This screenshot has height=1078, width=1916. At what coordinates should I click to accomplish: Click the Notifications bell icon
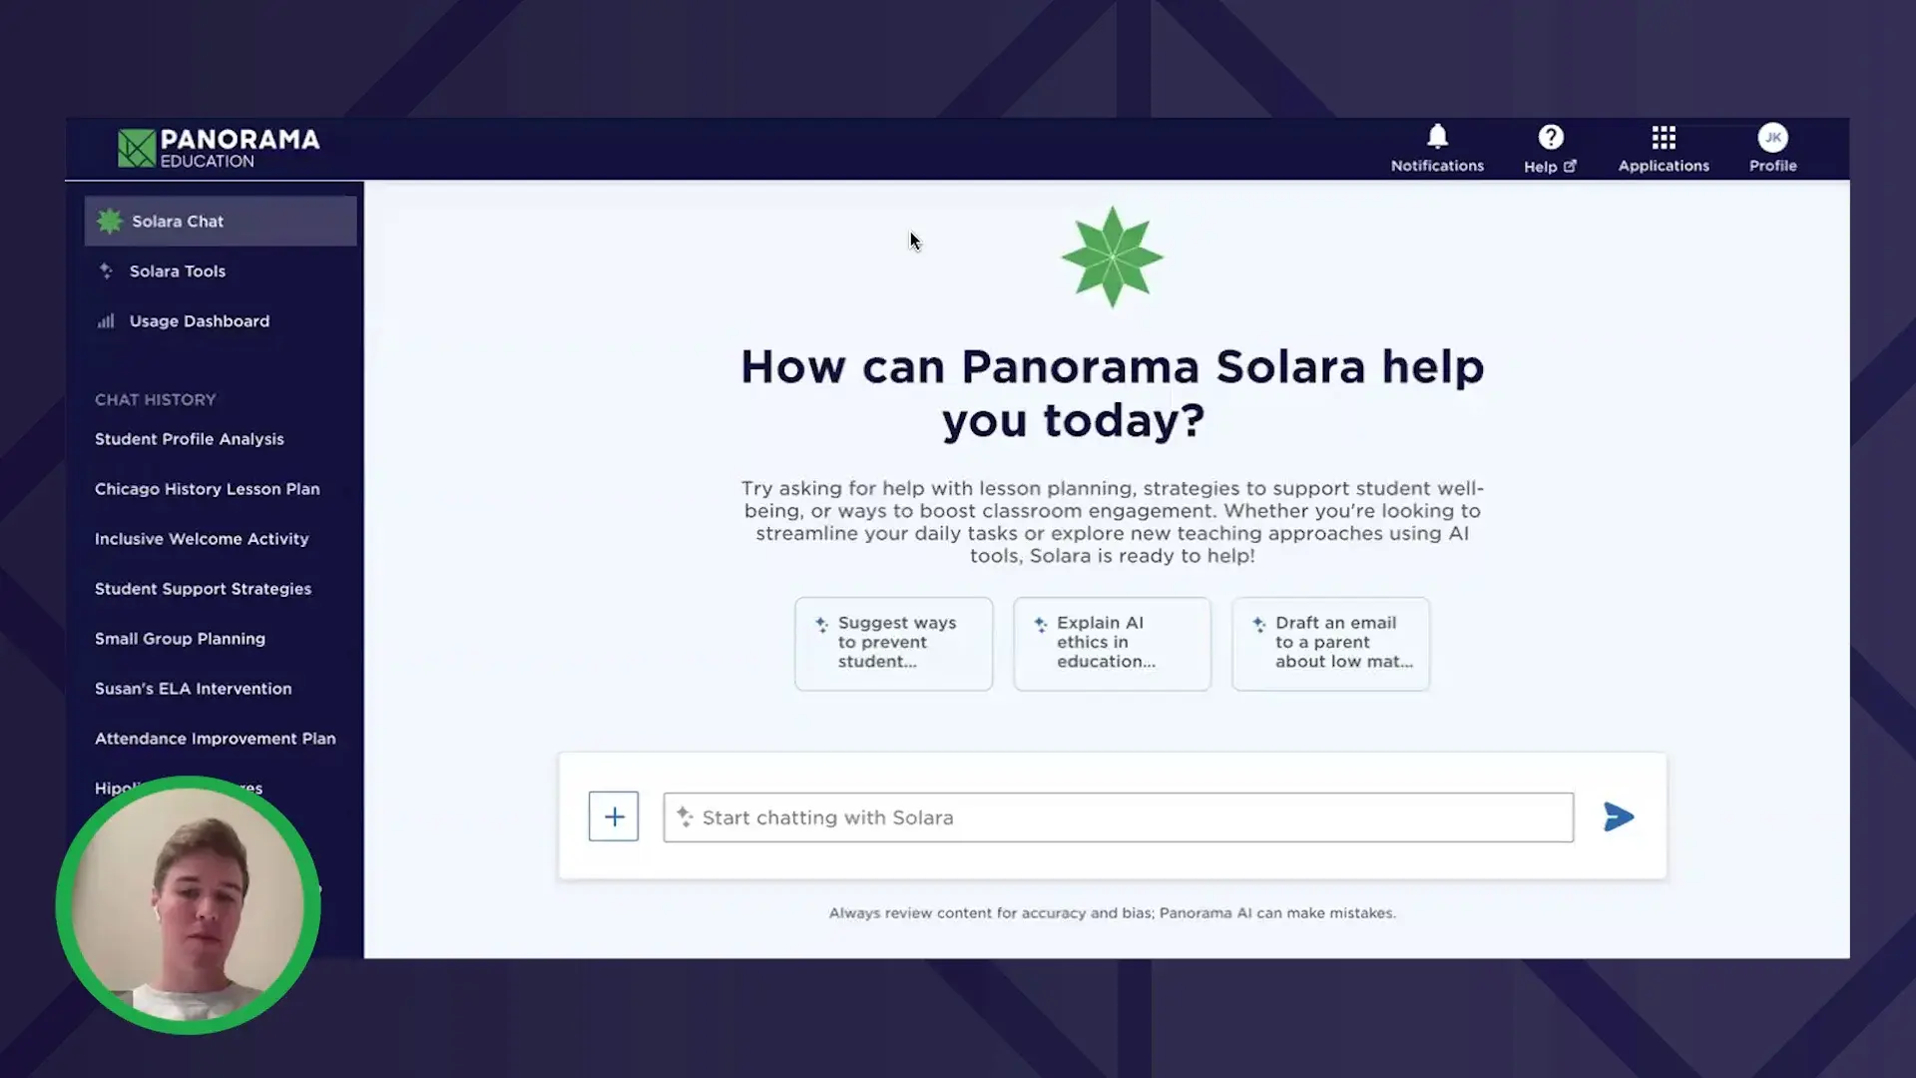pyautogui.click(x=1437, y=137)
